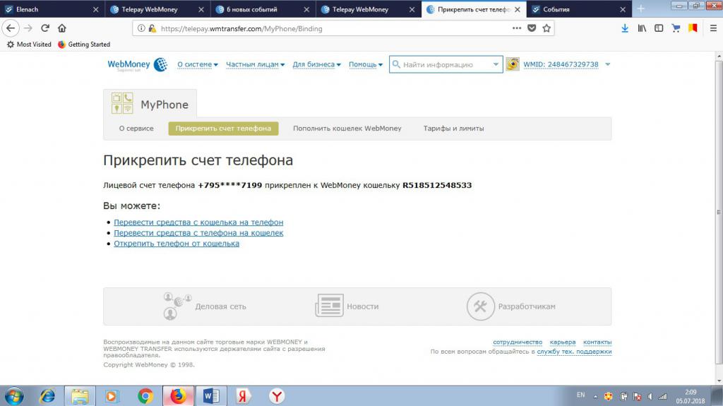The image size is (723, 406).
Task: Click Открепить телефон от кошелька link
Action: pos(177,243)
